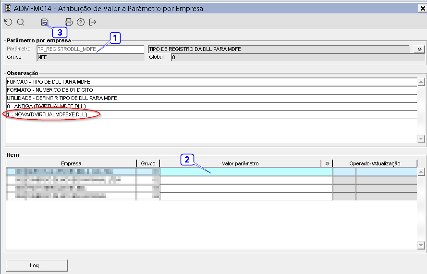Click the window icon in title bar
Screen dimensions: 427x274
click(x=8, y=9)
